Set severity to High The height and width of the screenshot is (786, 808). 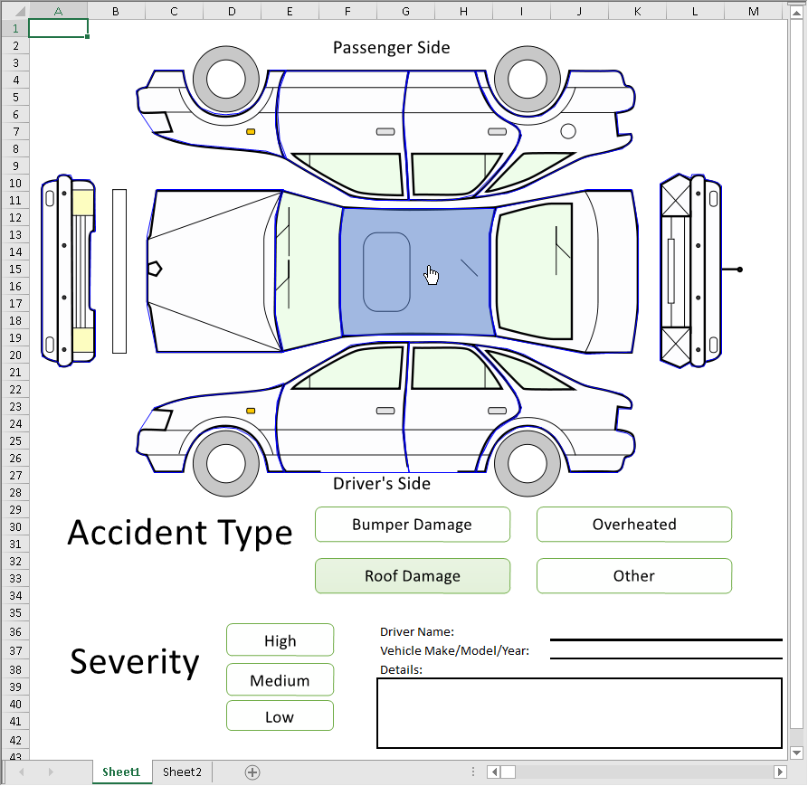[280, 640]
